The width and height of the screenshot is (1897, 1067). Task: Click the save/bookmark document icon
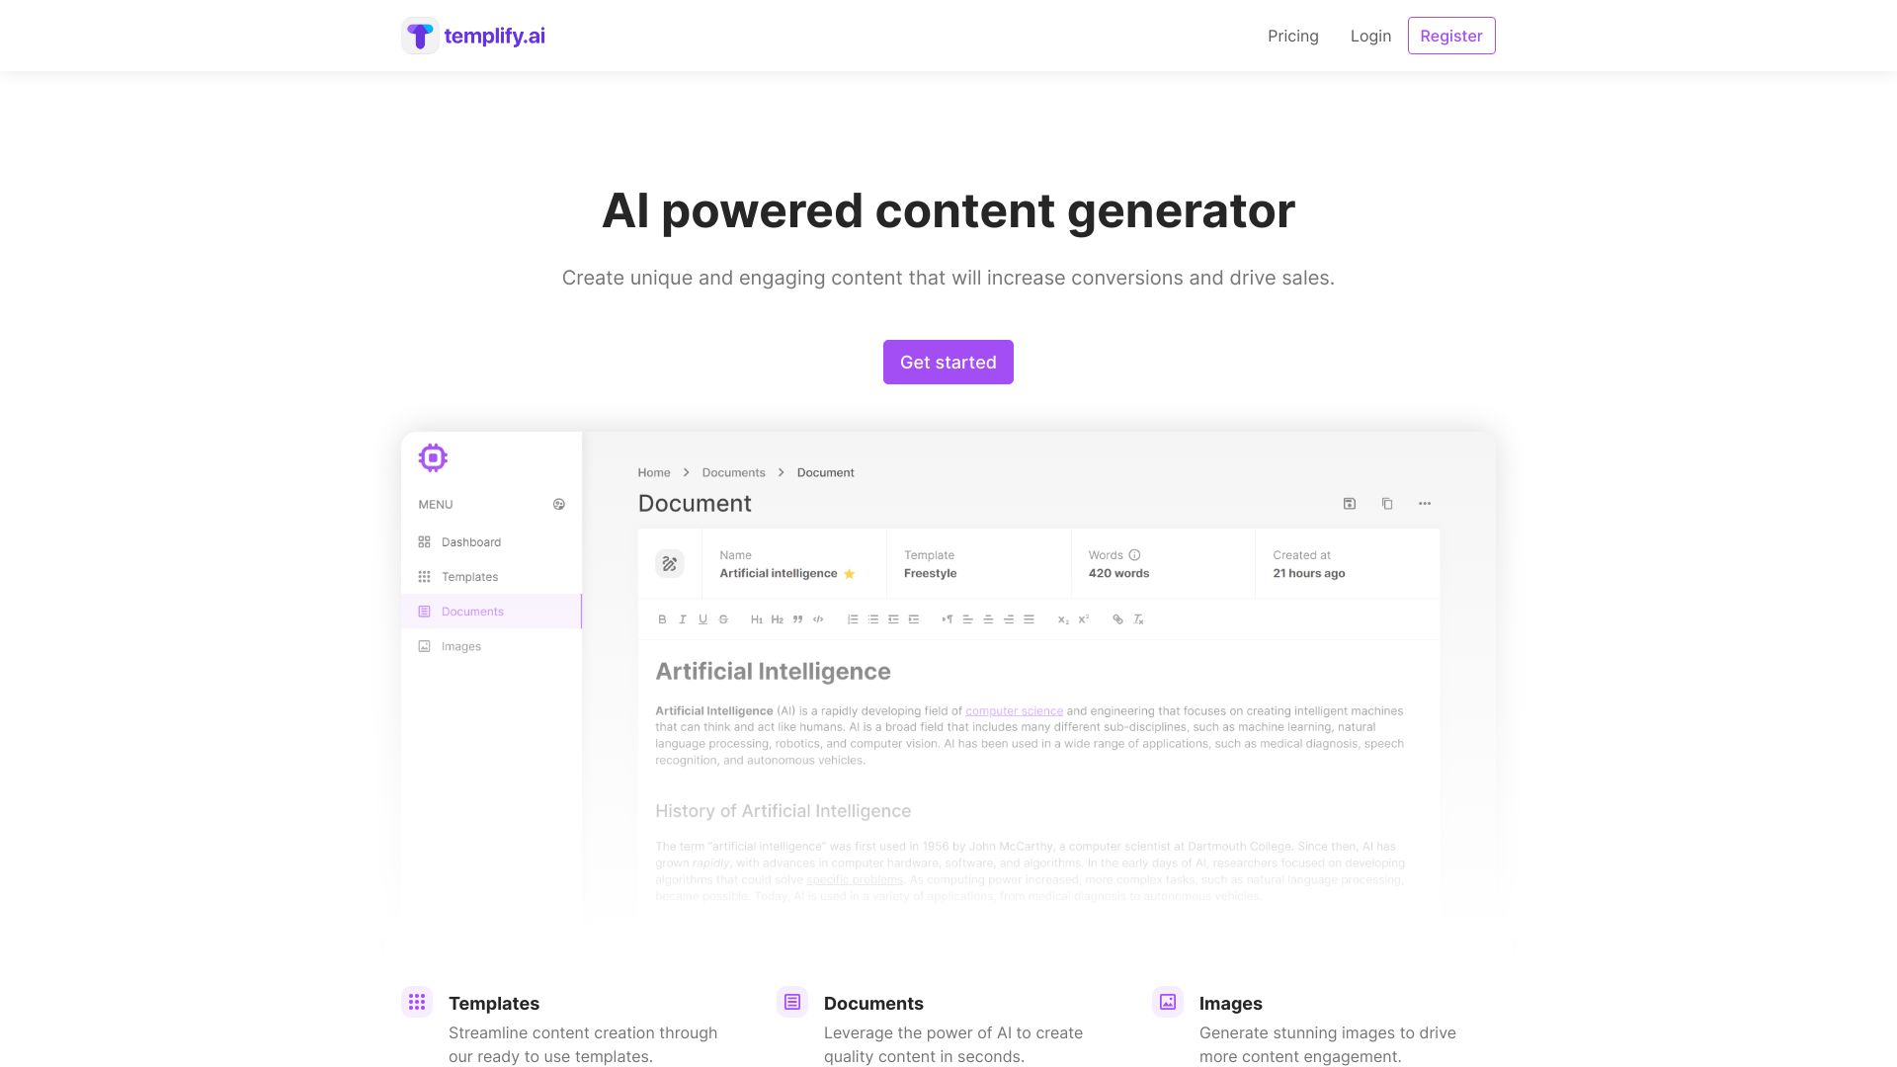pyautogui.click(x=1350, y=503)
